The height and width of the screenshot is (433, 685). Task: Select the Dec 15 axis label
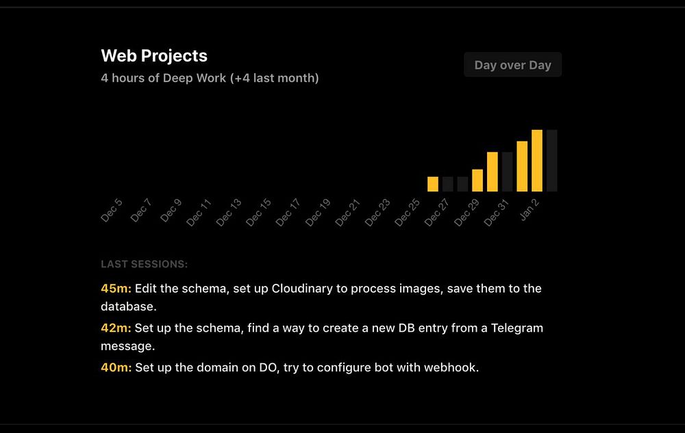tap(259, 213)
